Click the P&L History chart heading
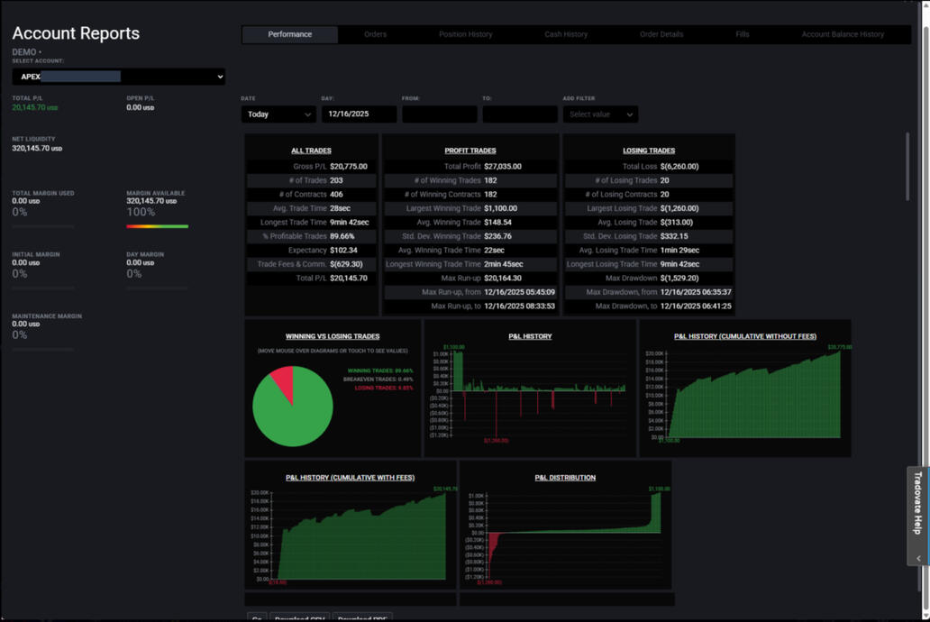 point(530,336)
